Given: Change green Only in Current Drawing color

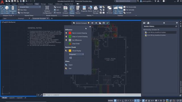Looking at the screenshot, I should [70, 37].
